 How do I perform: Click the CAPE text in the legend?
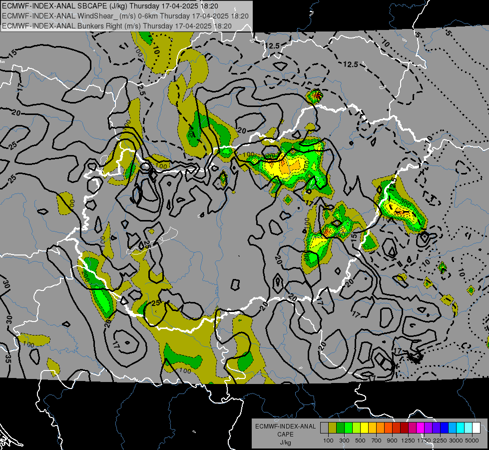[x=285, y=434]
